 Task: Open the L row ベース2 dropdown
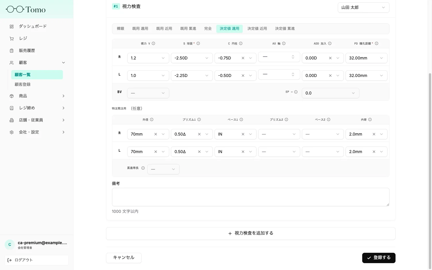pos(323,152)
